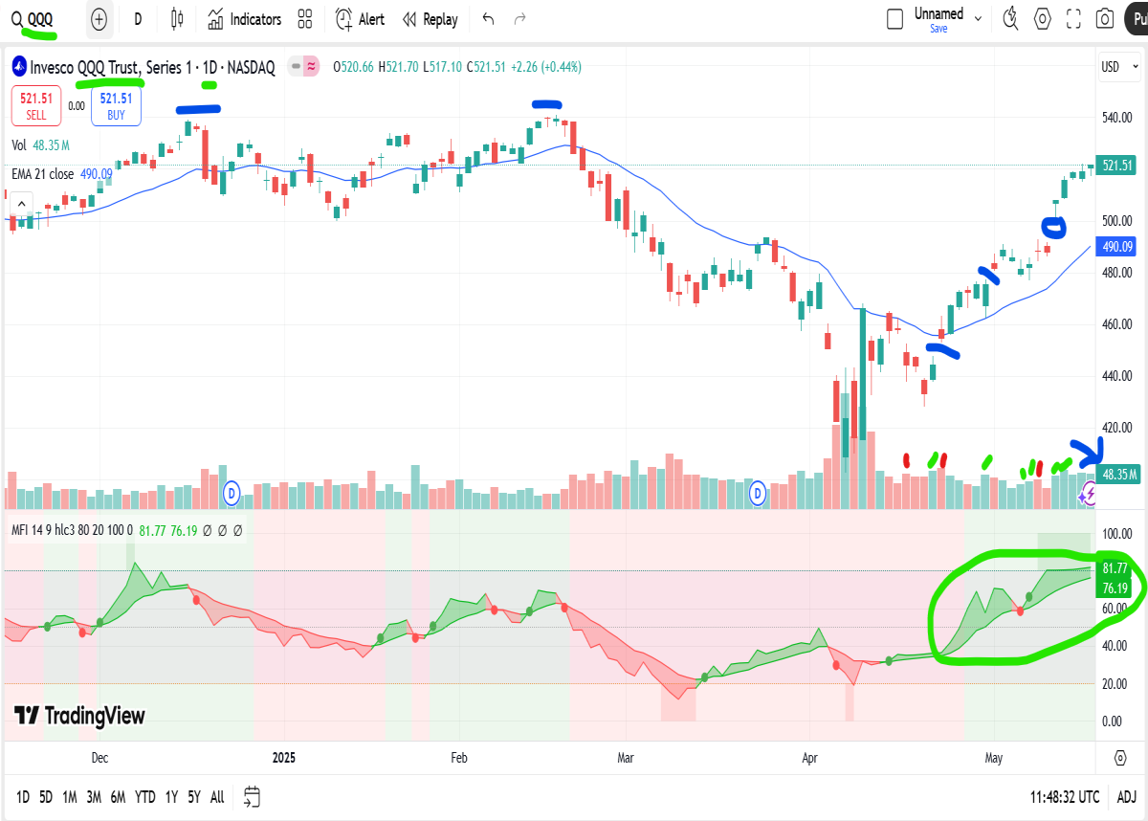Click the purple lightning event icon

click(x=1088, y=494)
